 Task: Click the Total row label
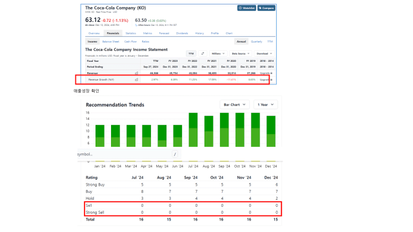(90, 219)
